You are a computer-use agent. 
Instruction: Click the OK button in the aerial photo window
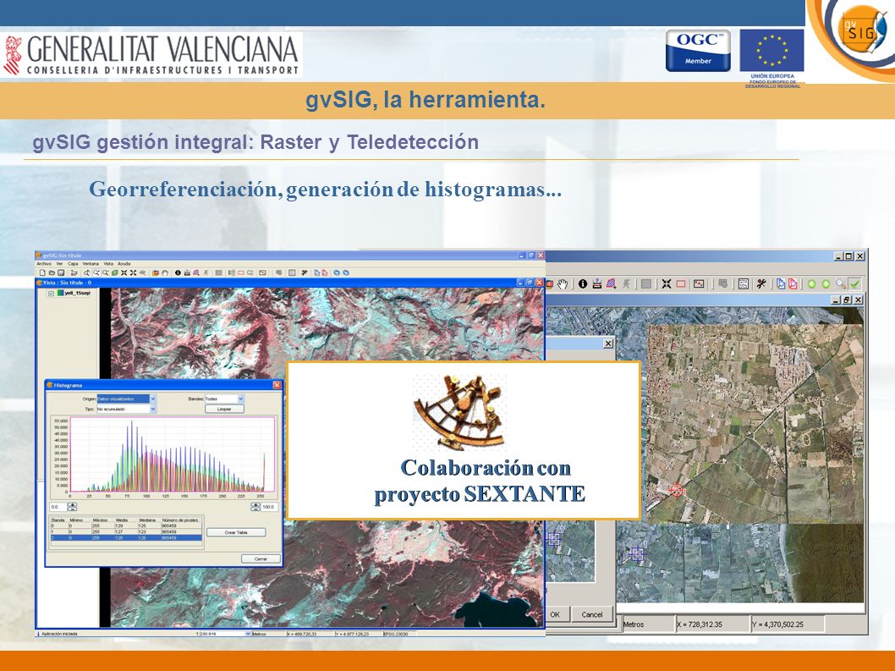tap(555, 614)
